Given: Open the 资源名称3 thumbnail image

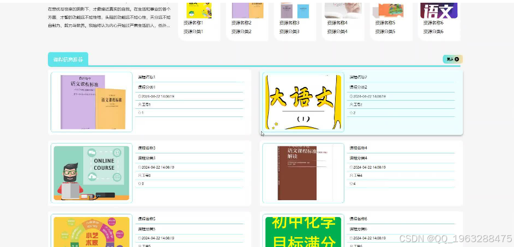Looking at the screenshot, I should click(295, 10).
